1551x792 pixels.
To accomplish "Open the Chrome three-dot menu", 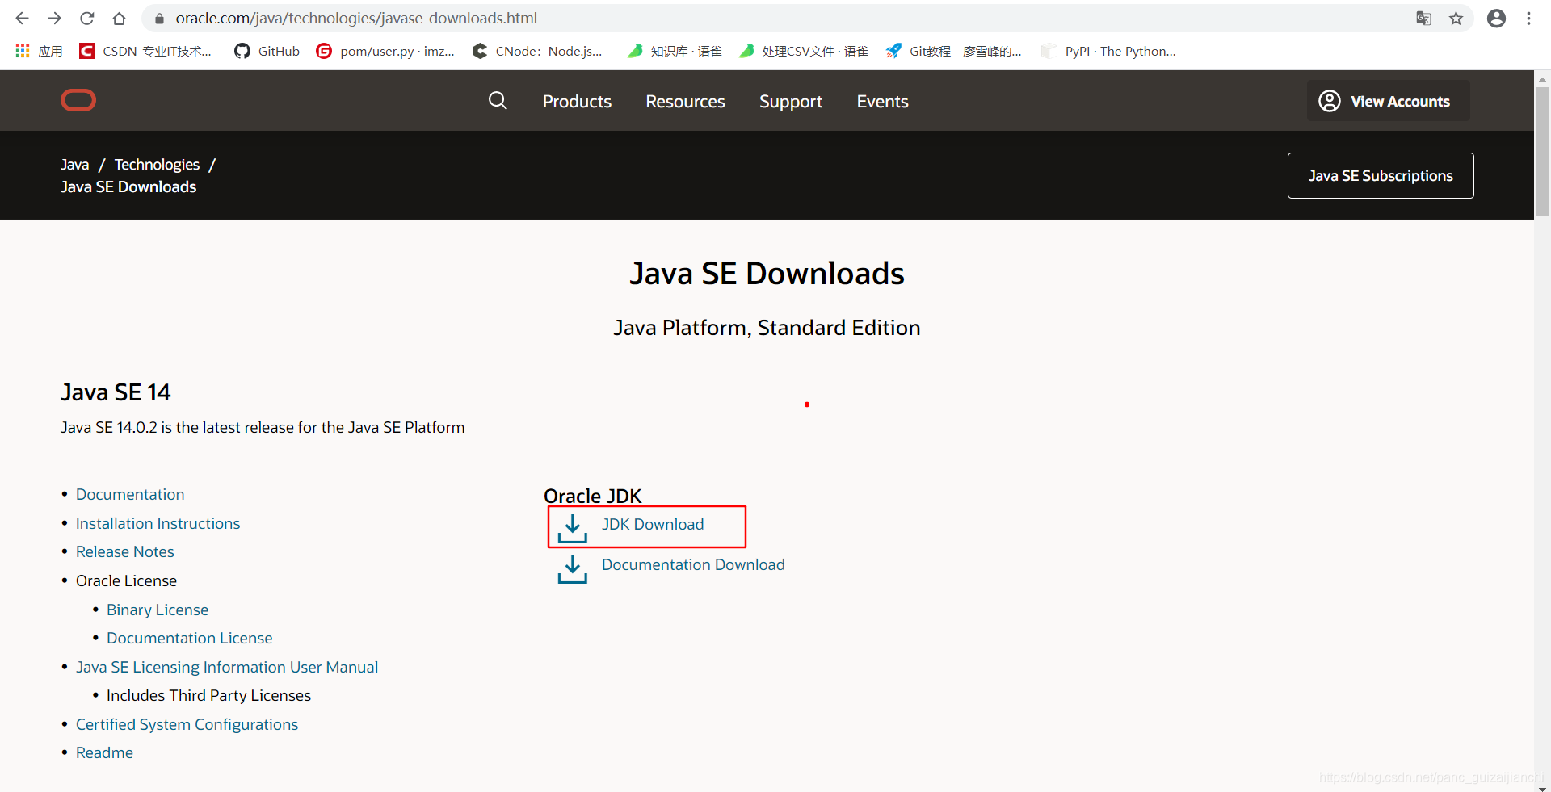I will [x=1528, y=18].
